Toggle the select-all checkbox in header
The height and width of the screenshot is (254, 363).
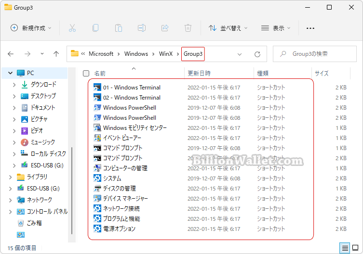point(86,73)
